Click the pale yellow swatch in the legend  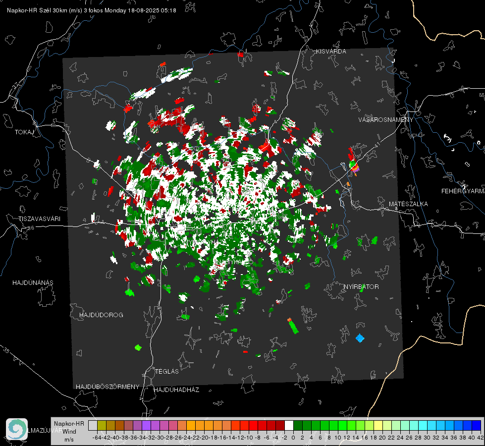(378, 425)
